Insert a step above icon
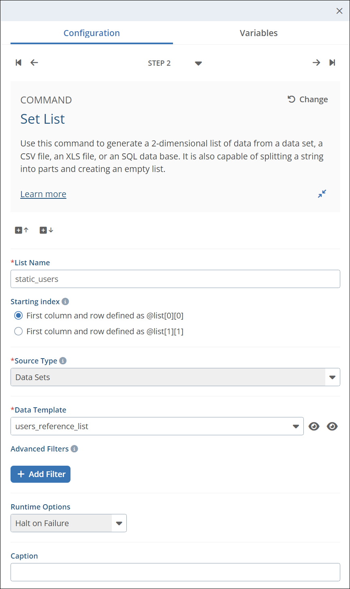Viewport: 350px width, 589px height. (22, 230)
